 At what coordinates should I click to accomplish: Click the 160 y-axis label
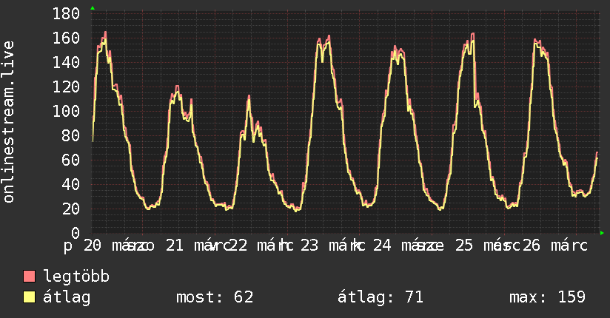click(66, 38)
